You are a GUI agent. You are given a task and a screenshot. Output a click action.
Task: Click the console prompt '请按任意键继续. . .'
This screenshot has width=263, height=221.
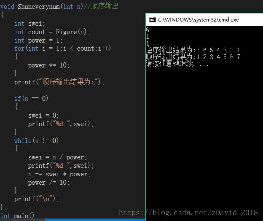click(x=177, y=64)
